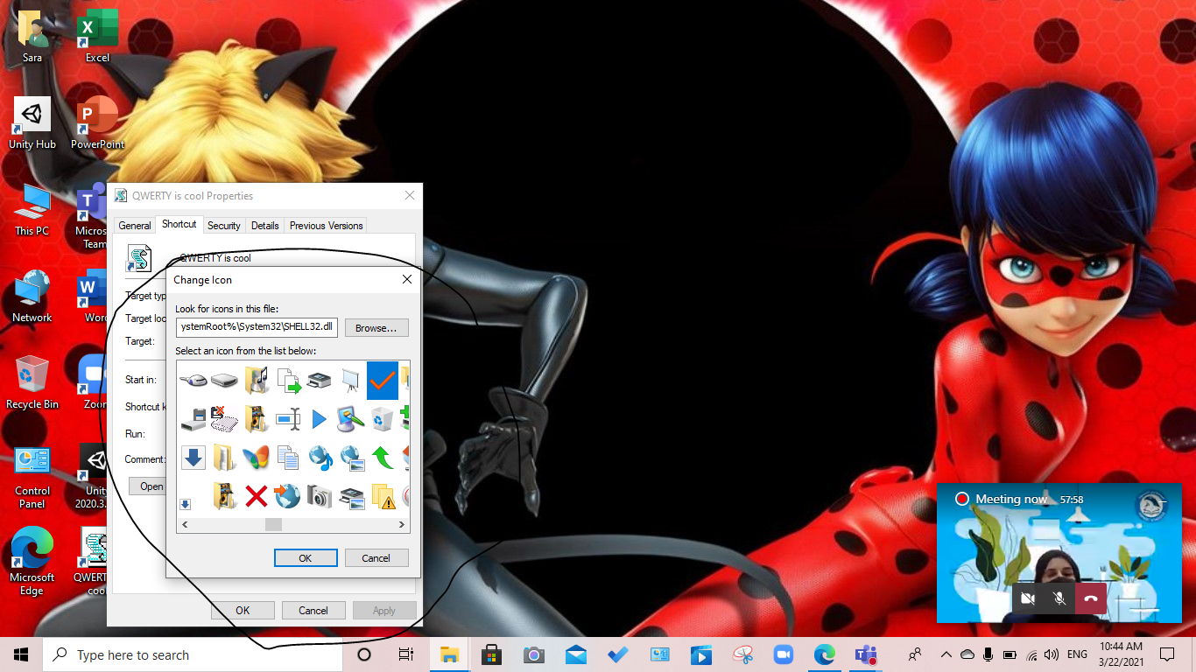This screenshot has height=672, width=1196.
Task: Open the notification center
Action: point(1166,654)
